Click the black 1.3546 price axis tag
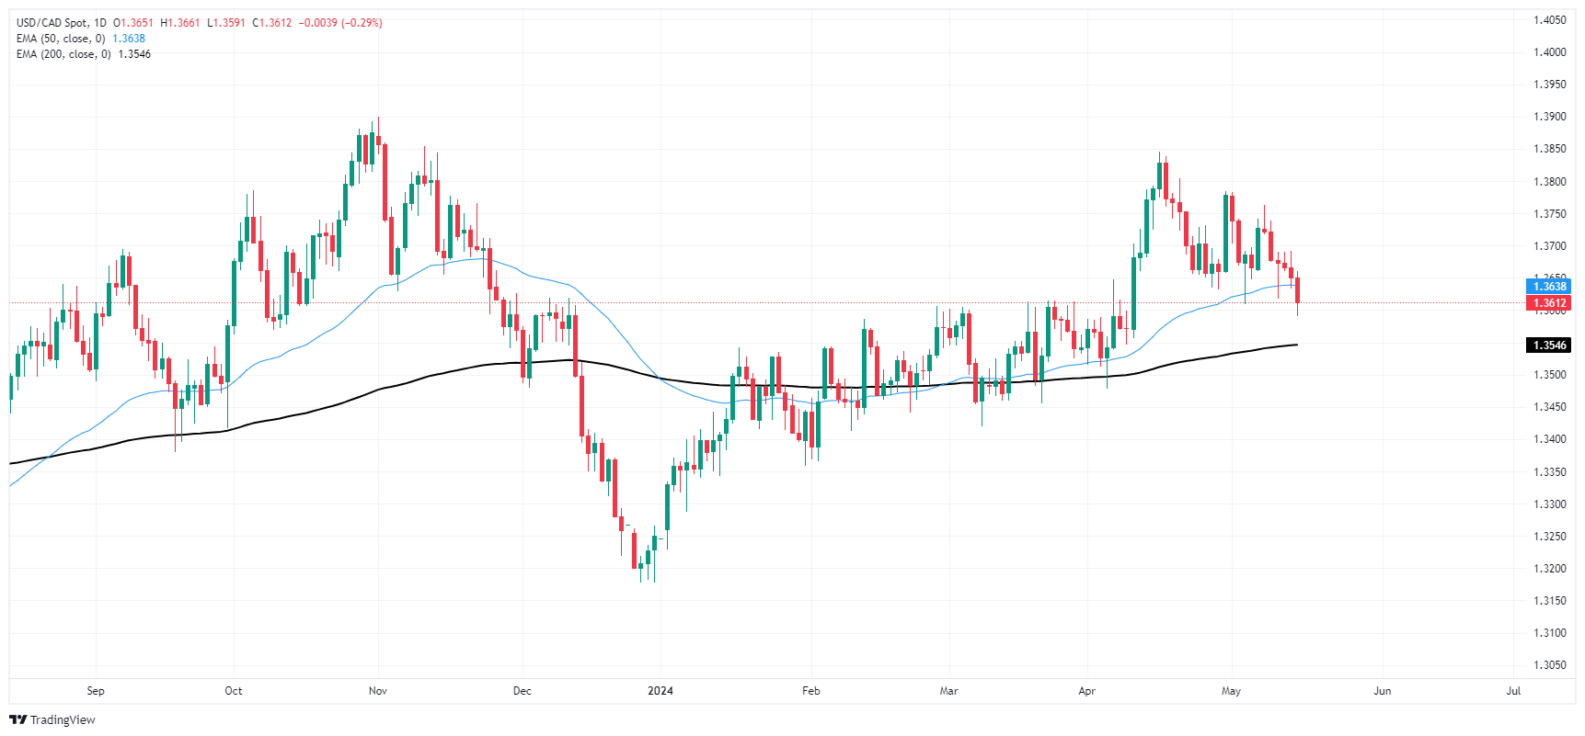The width and height of the screenshot is (1585, 736). pos(1548,345)
